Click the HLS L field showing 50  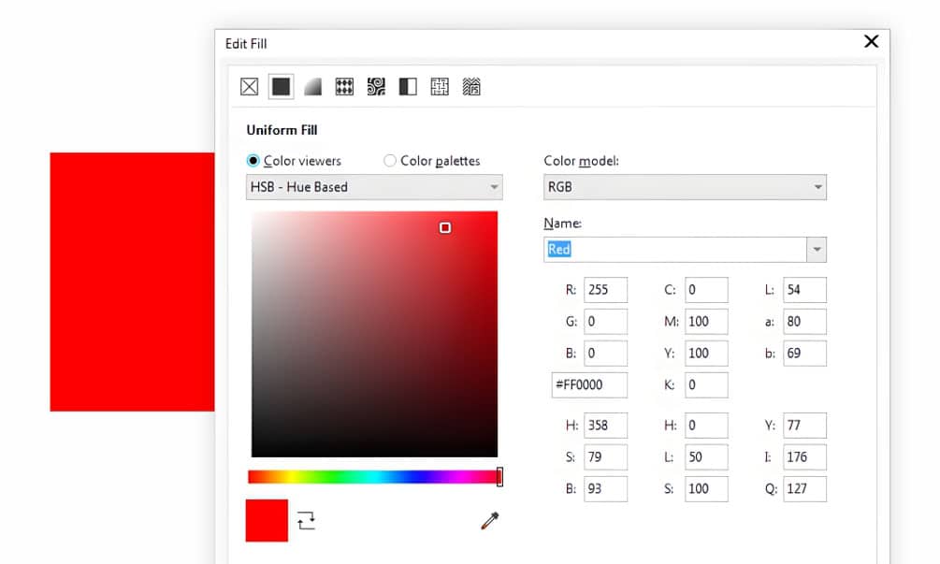point(706,456)
